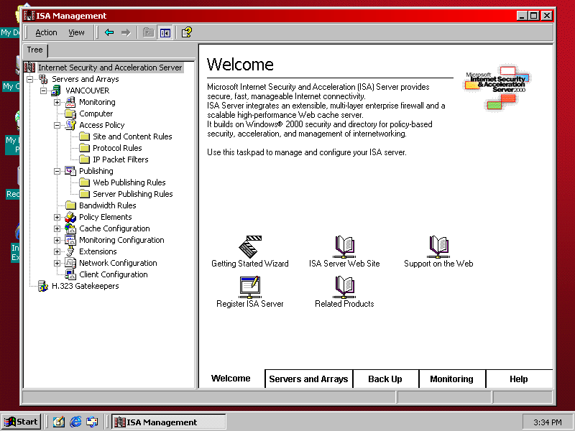Click the Help toolbar icon
Image resolution: width=575 pixels, height=431 pixels.
pos(186,32)
